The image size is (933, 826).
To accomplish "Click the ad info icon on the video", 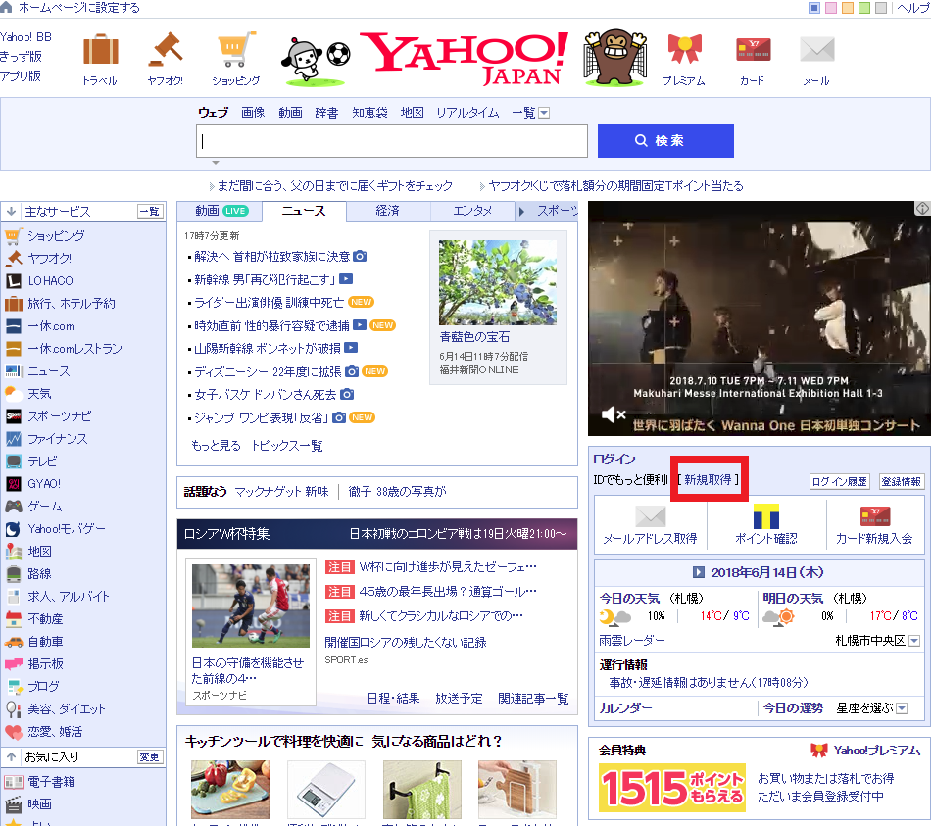I will (x=922, y=209).
